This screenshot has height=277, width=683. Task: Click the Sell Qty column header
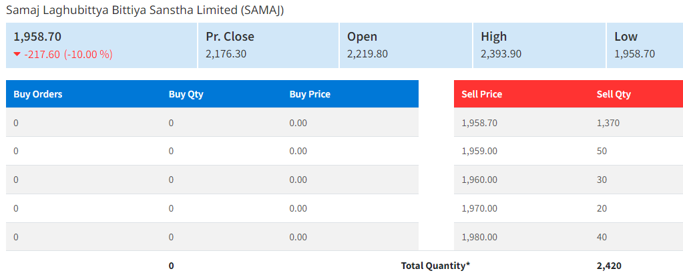click(614, 94)
